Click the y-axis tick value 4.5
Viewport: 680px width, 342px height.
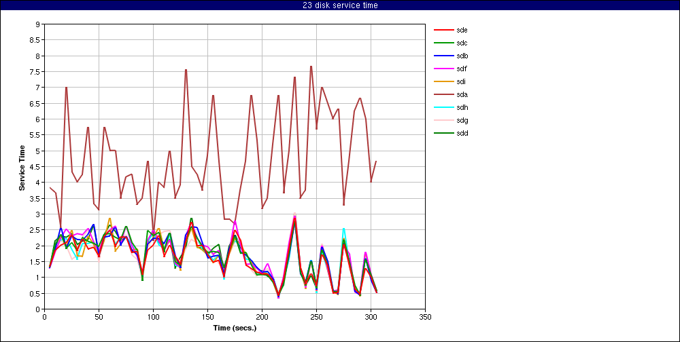[x=36, y=167]
